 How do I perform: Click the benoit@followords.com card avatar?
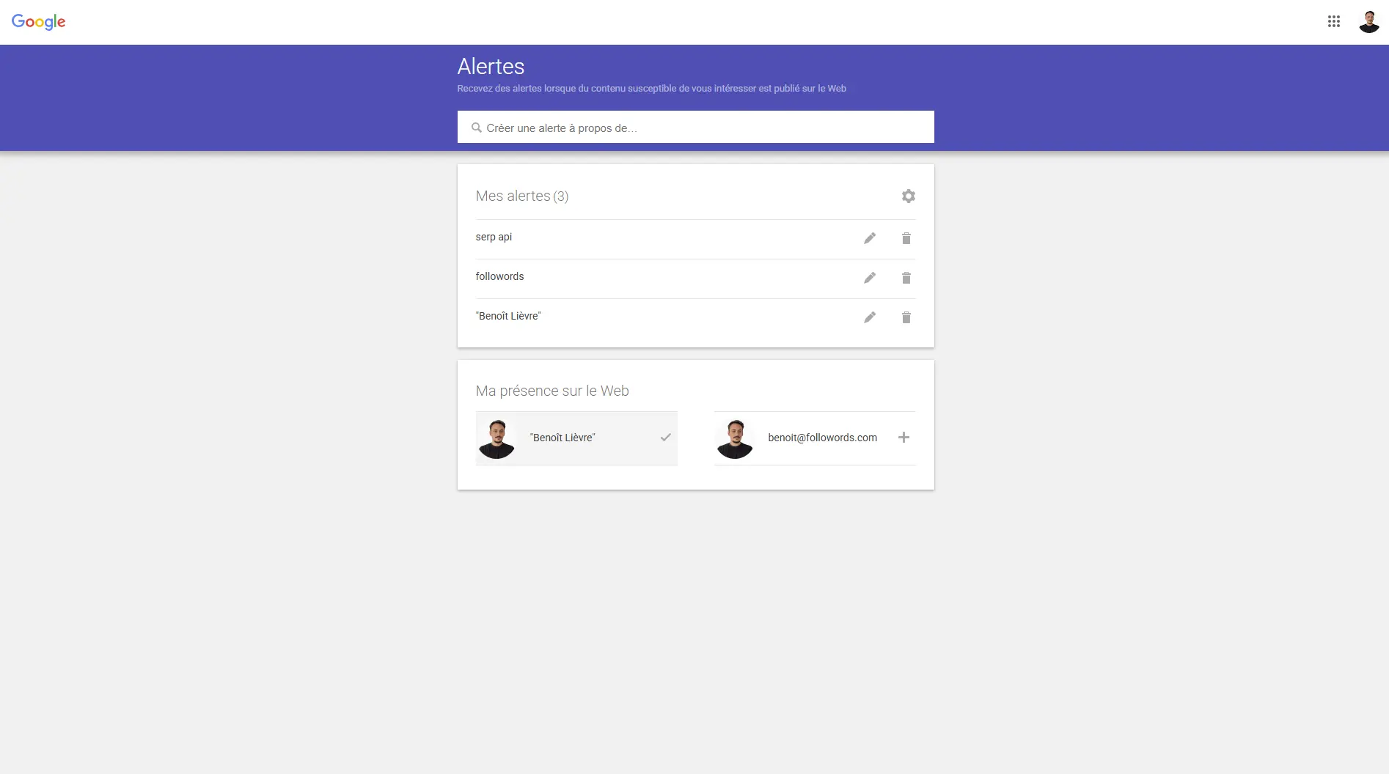click(735, 438)
